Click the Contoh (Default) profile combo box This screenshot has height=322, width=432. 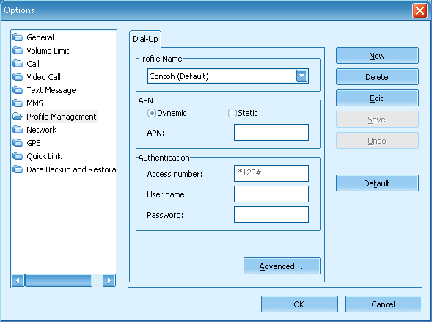coord(228,76)
